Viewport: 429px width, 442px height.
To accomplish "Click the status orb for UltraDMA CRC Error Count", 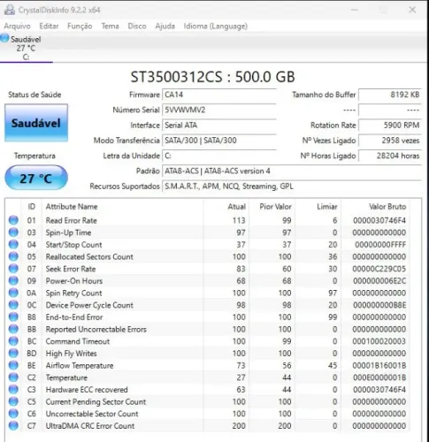I will coord(13,425).
